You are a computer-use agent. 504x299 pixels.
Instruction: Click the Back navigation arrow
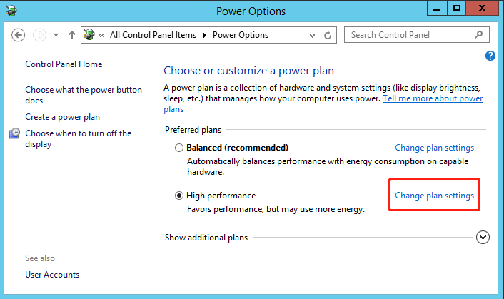pyautogui.click(x=19, y=35)
